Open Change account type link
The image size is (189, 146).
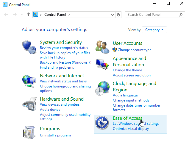[x=134, y=50]
